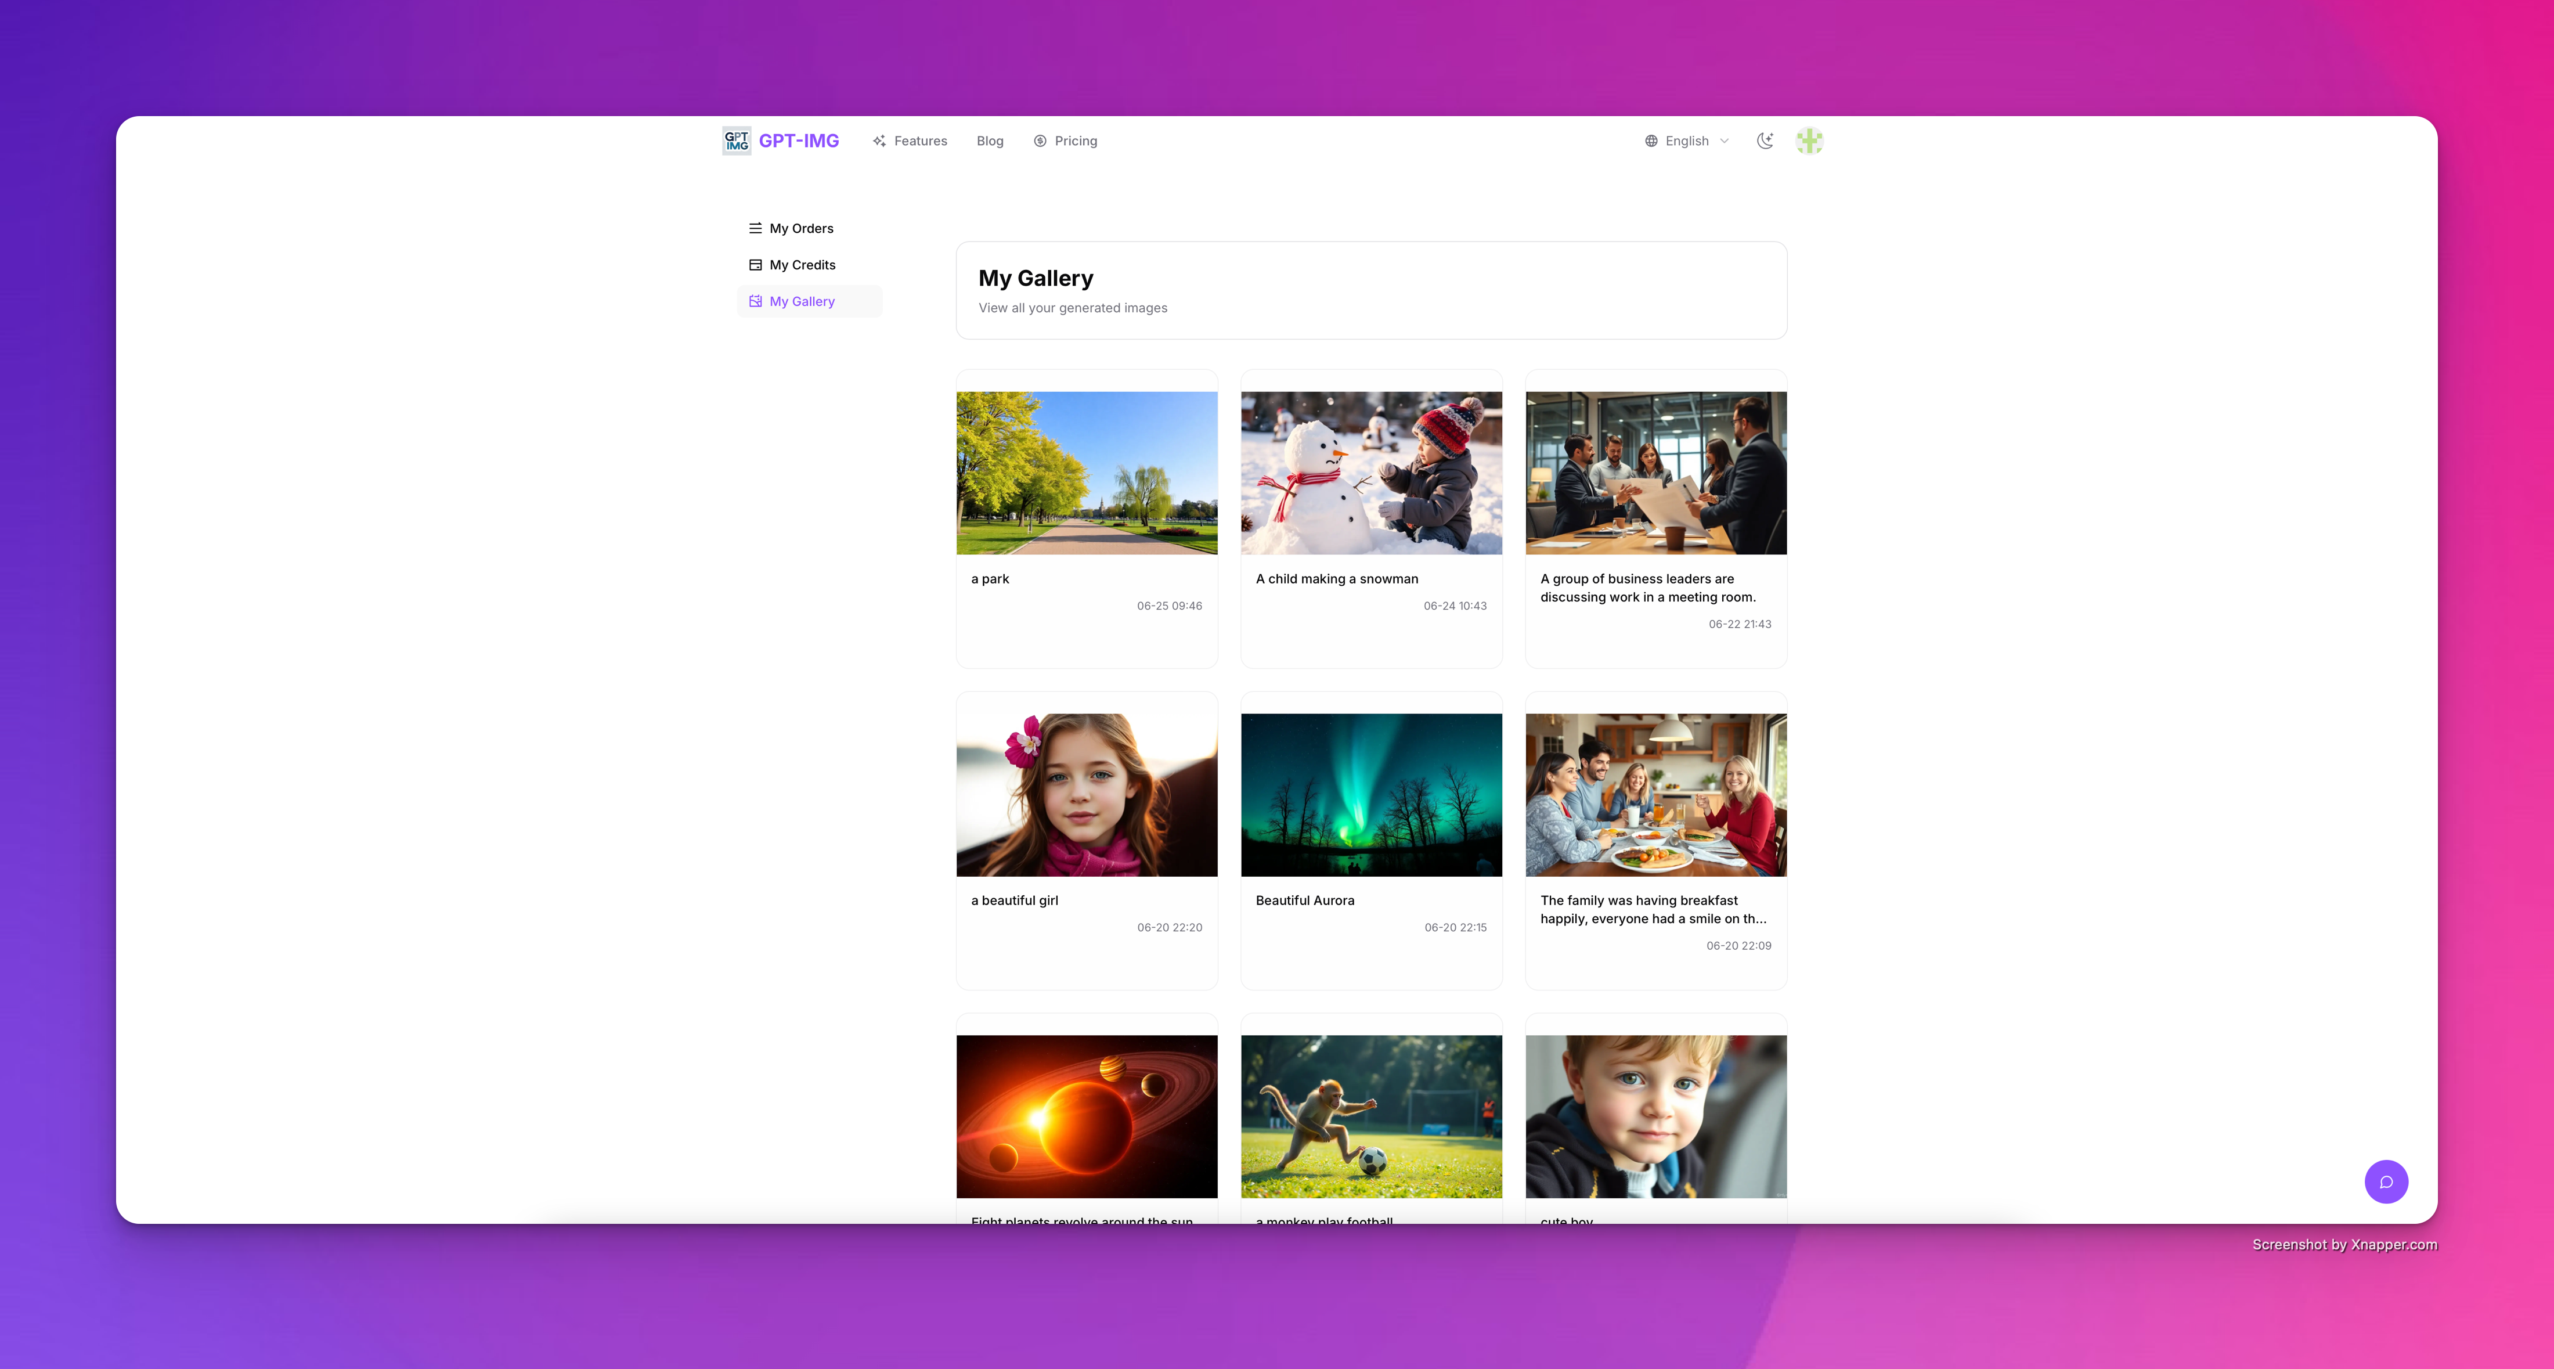Click the family breakfast caption text
This screenshot has height=1369, width=2554.
(x=1653, y=909)
